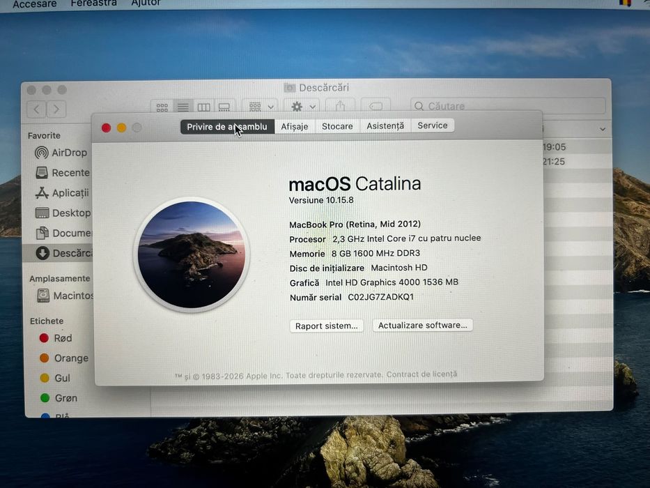
Task: Click Finder back navigation arrow
Action: [x=36, y=109]
